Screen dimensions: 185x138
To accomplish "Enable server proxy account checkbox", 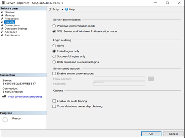I will (54, 74).
